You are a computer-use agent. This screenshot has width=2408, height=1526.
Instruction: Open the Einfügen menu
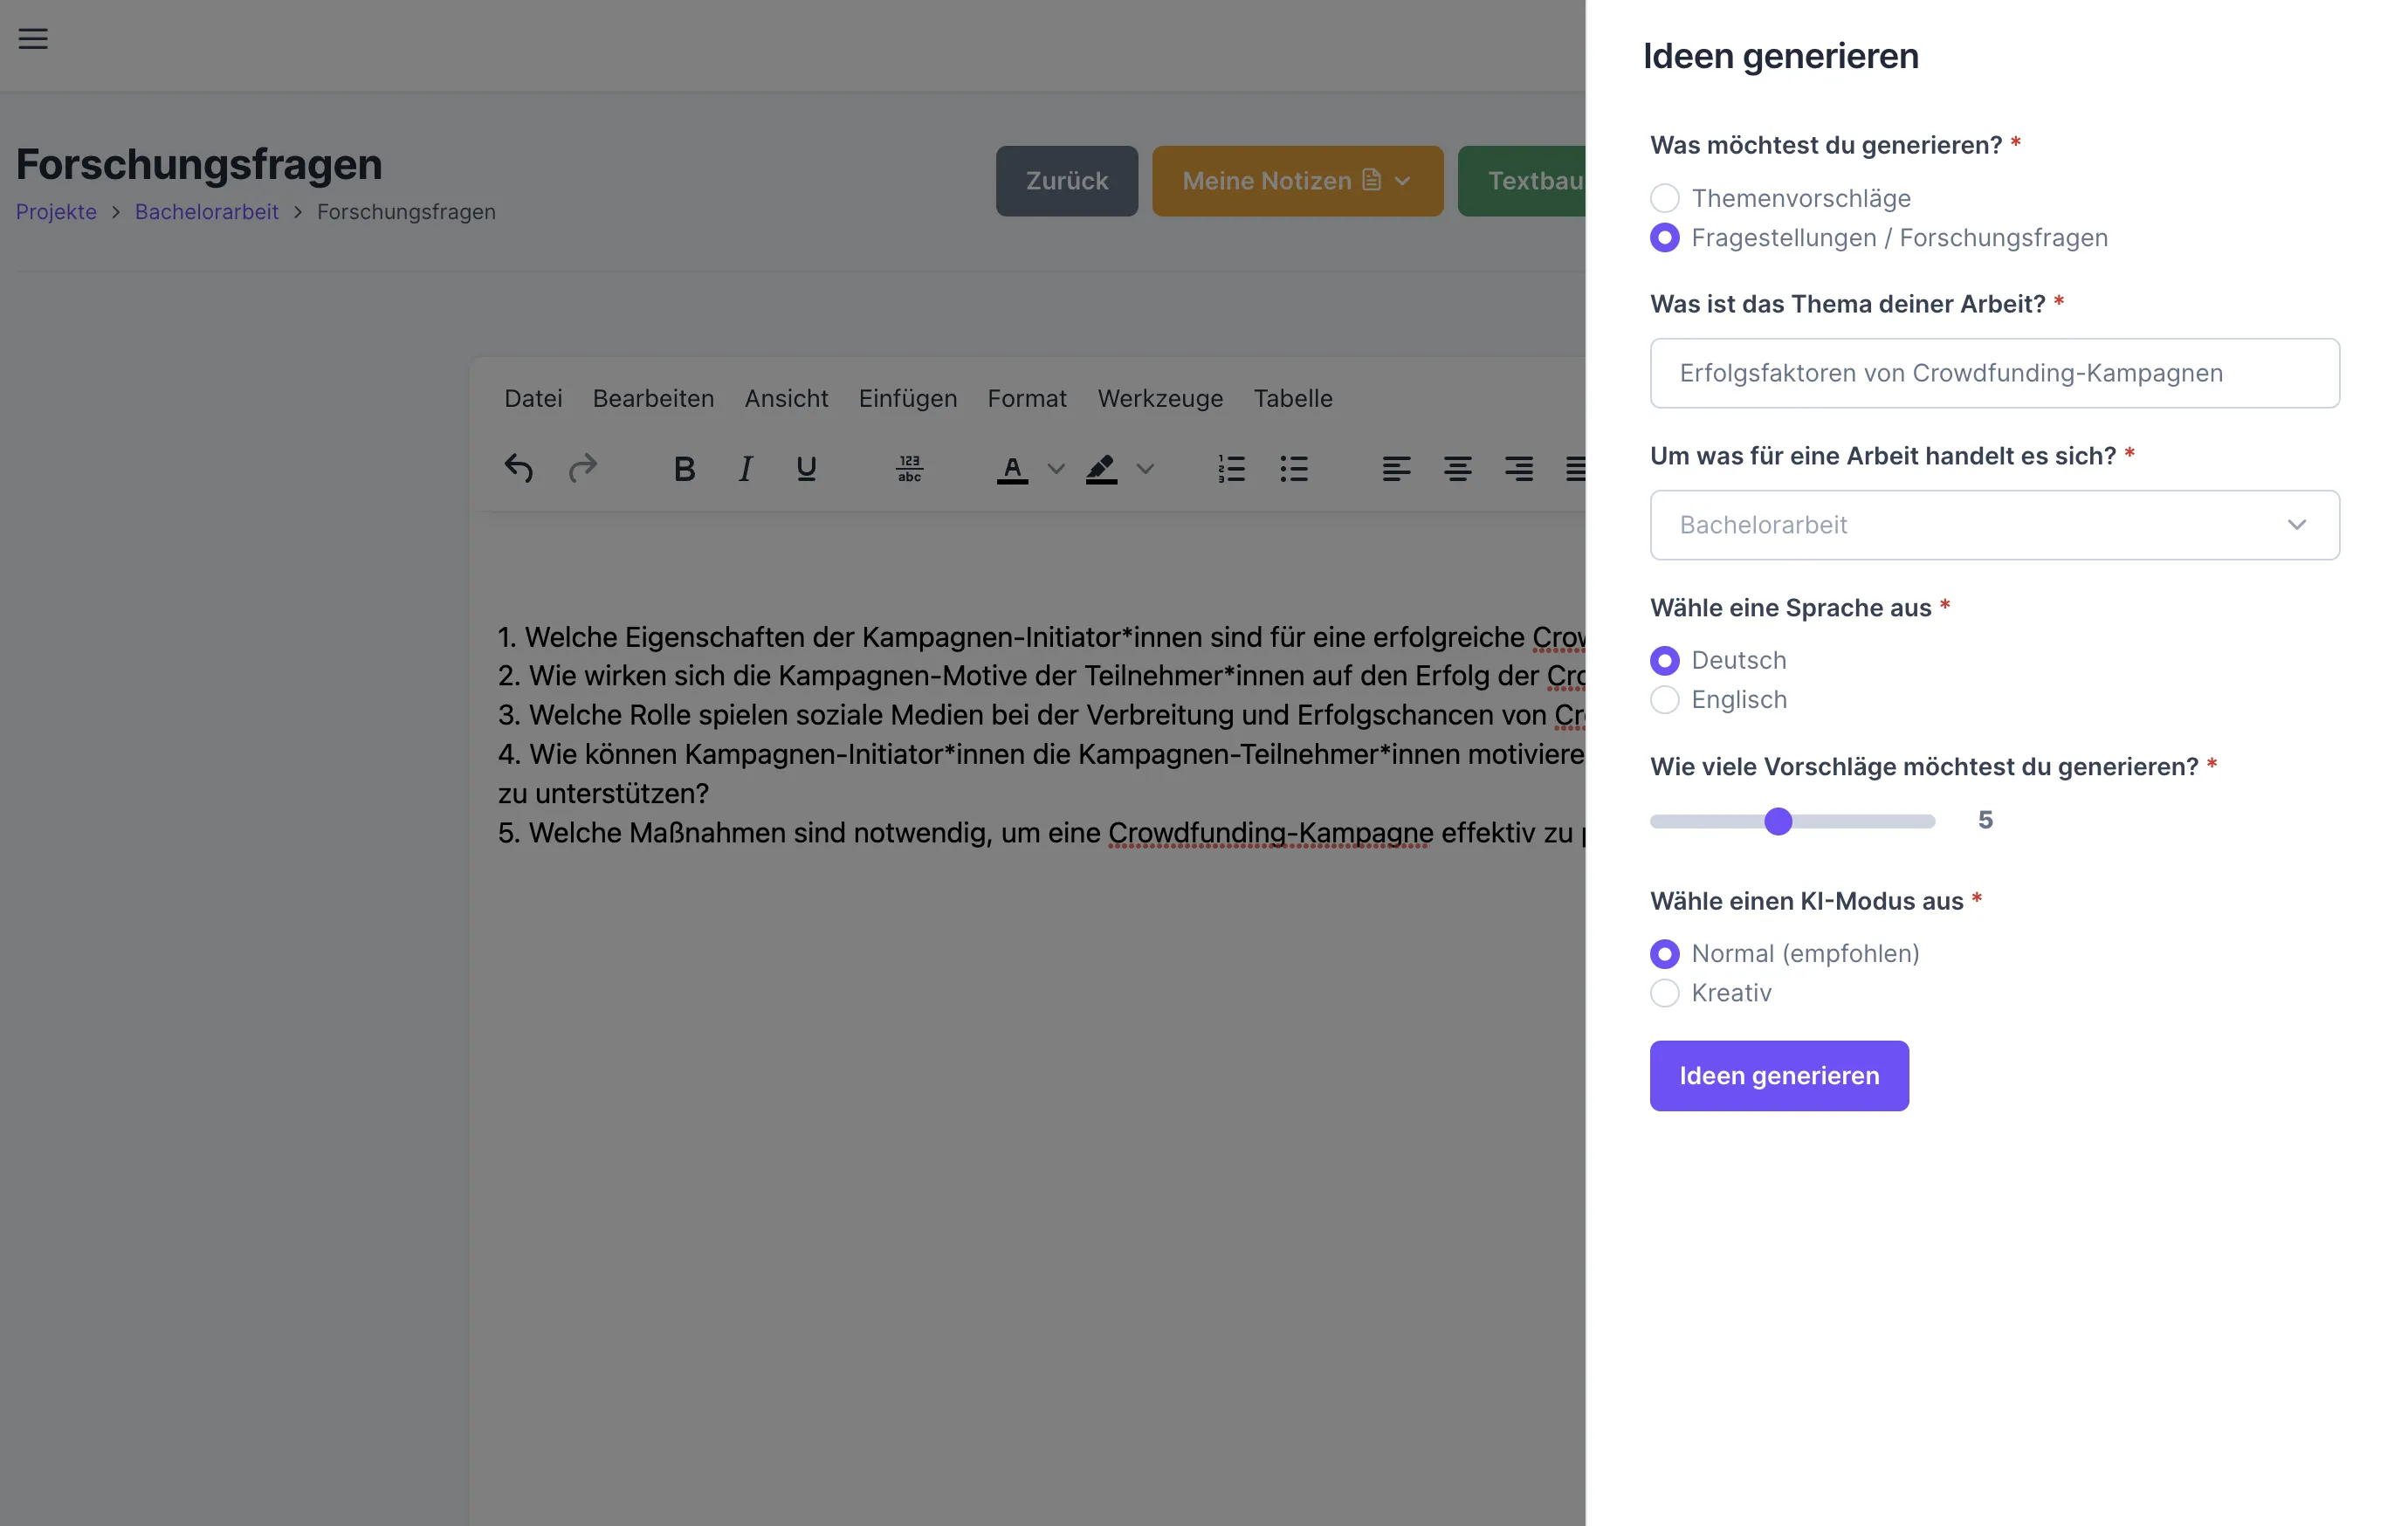pos(907,398)
